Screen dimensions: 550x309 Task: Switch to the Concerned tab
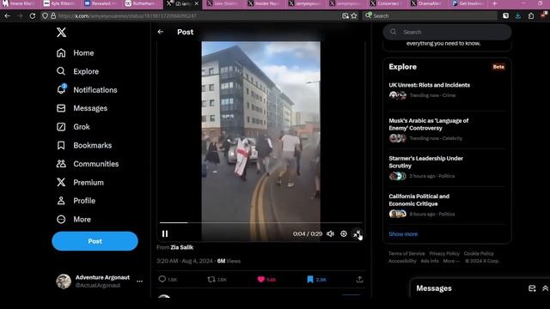point(388,3)
